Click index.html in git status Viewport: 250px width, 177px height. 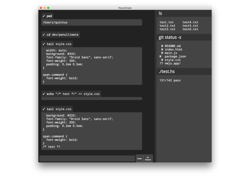click(173, 49)
